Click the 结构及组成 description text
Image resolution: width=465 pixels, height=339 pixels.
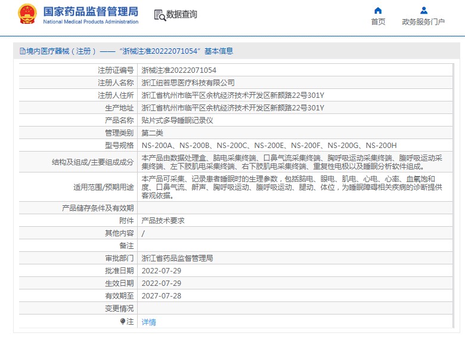pos(292,162)
